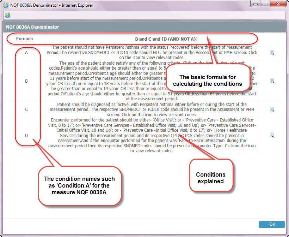Click the 'NQF 0036A Denominator' panel header
The image size is (289, 237).
(x=144, y=27)
